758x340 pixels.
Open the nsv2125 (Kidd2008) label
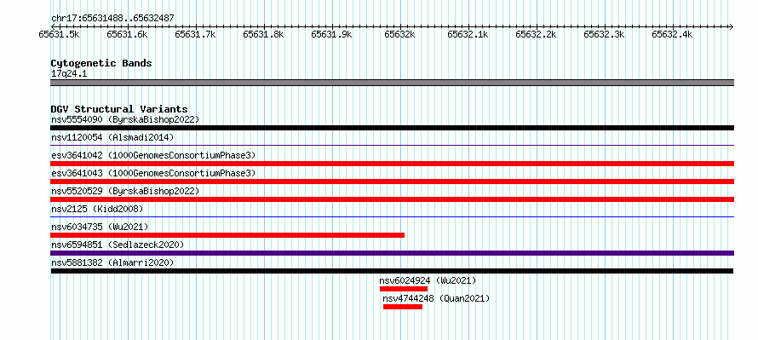pos(97,209)
